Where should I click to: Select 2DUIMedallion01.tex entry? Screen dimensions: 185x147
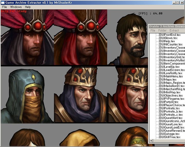pyautogui.click(x=171, y=86)
